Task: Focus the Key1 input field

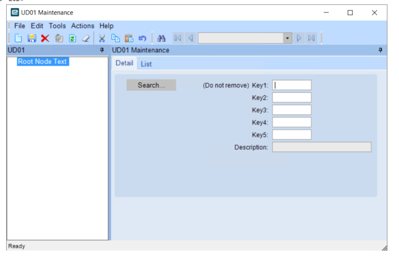Action: click(x=291, y=85)
